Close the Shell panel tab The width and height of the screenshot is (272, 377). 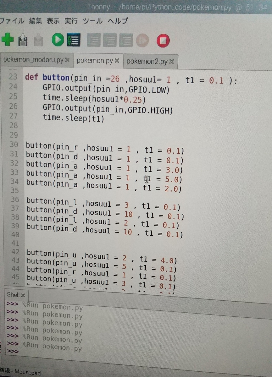(23, 295)
